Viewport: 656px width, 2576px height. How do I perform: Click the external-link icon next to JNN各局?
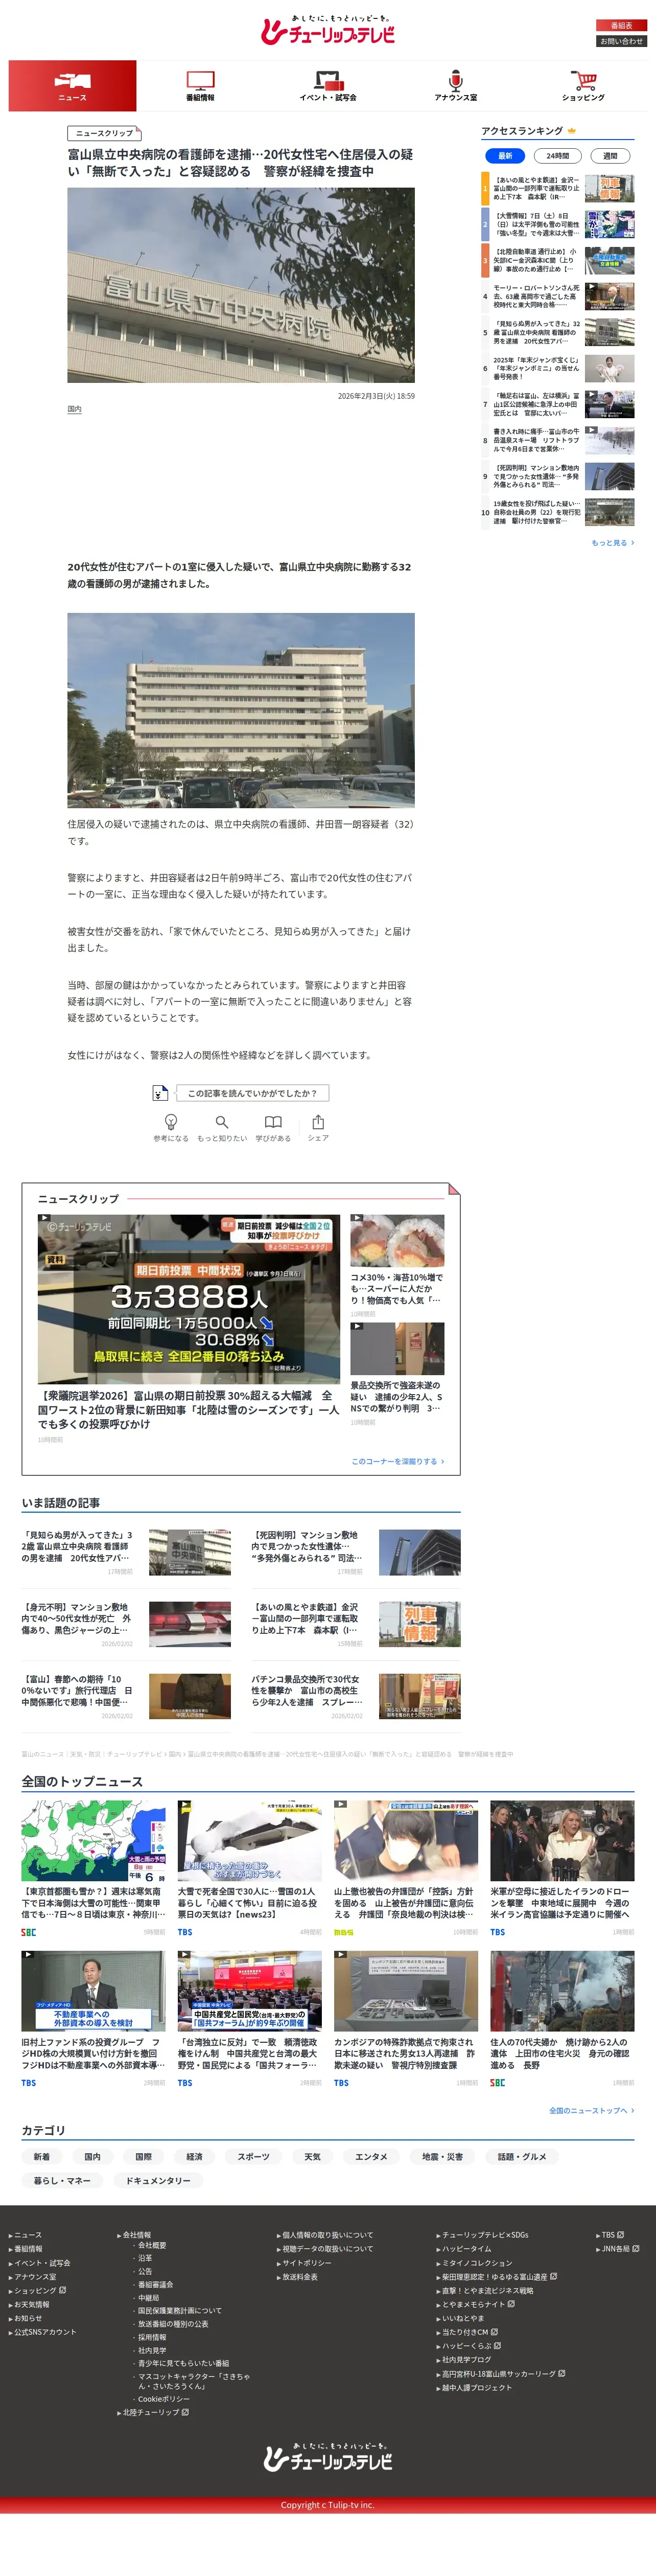[x=636, y=2248]
